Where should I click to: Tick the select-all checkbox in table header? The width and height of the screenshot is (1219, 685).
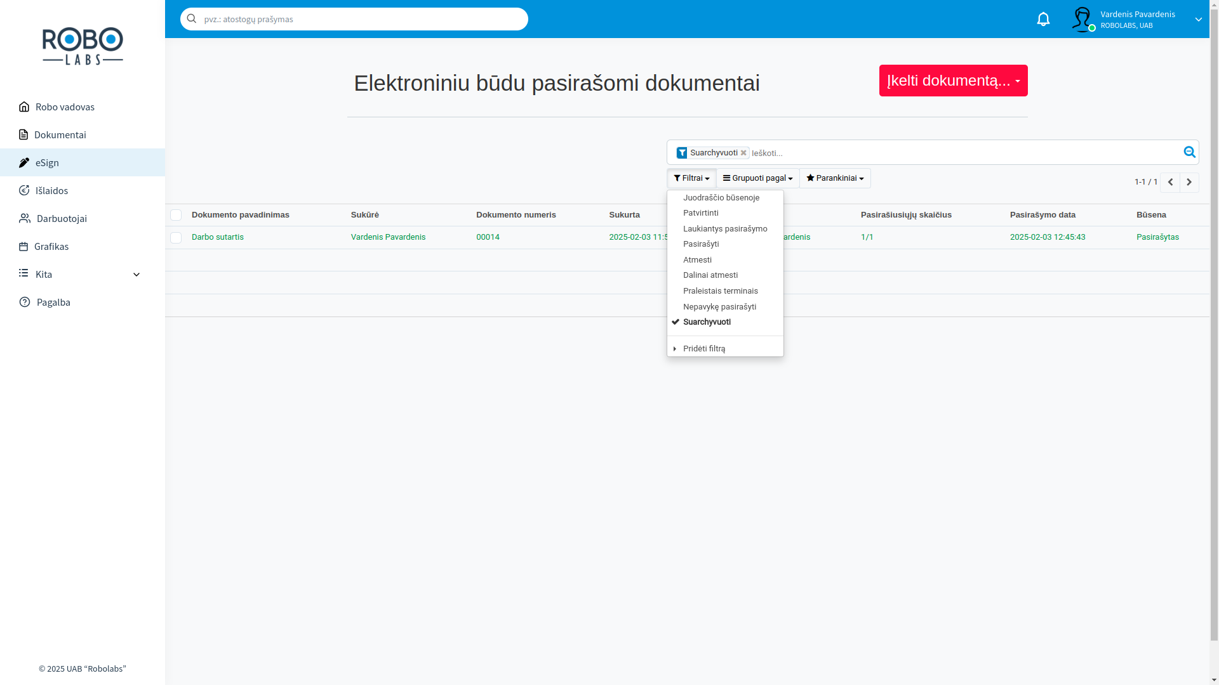point(176,215)
